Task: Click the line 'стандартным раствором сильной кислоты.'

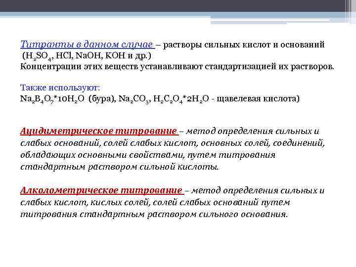Action: point(120,167)
